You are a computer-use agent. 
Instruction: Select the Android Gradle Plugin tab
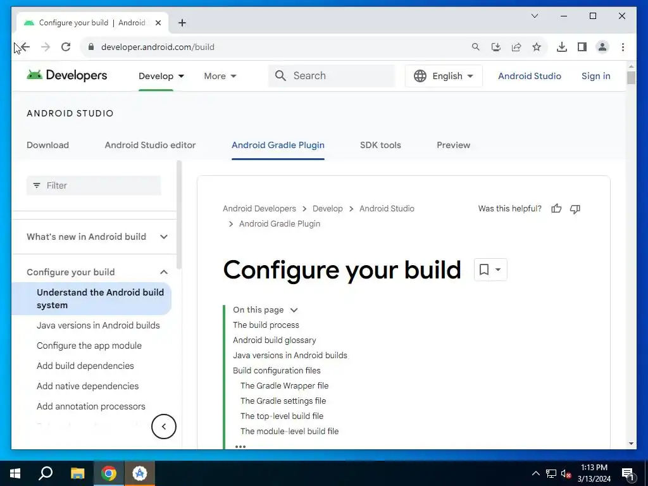point(278,145)
